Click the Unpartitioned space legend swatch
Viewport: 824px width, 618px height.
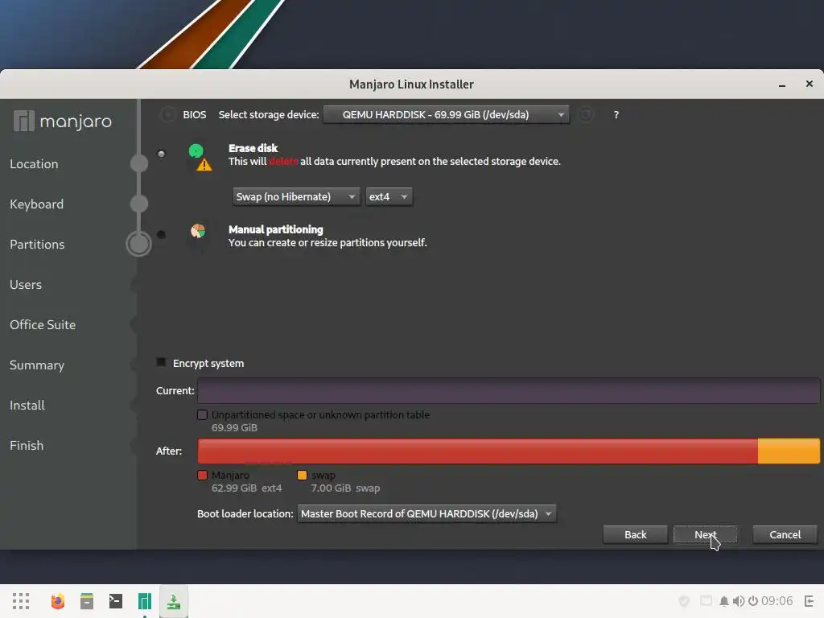pyautogui.click(x=202, y=414)
